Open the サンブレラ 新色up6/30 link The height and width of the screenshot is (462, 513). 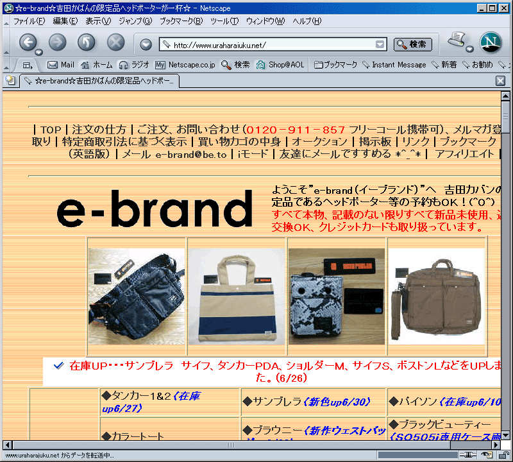(x=307, y=402)
